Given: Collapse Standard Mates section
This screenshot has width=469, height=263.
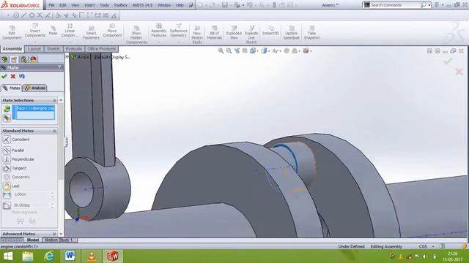Looking at the screenshot, I should click(x=54, y=131).
